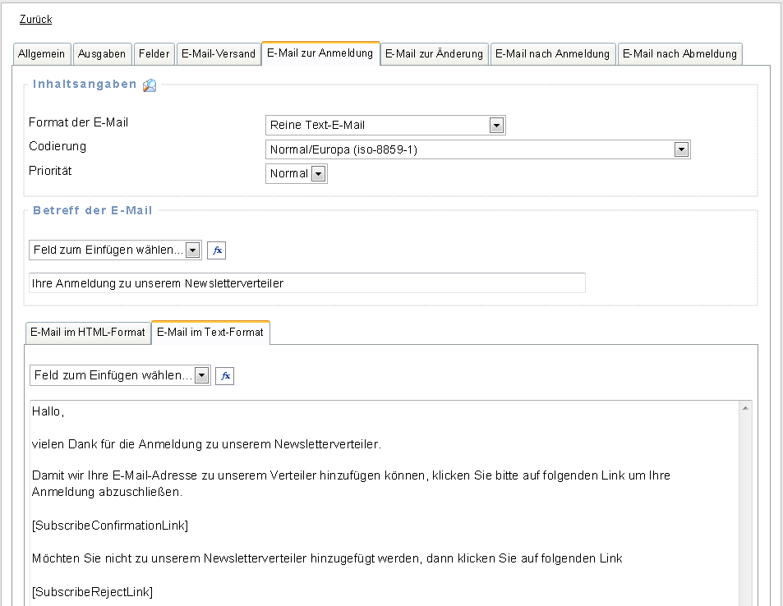Screen dimensions: 783x606
Task: Click the preview icon beside Inhaltsangaben
Action: (150, 85)
